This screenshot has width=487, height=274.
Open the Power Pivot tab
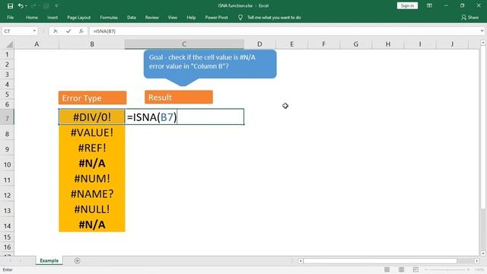tap(216, 18)
